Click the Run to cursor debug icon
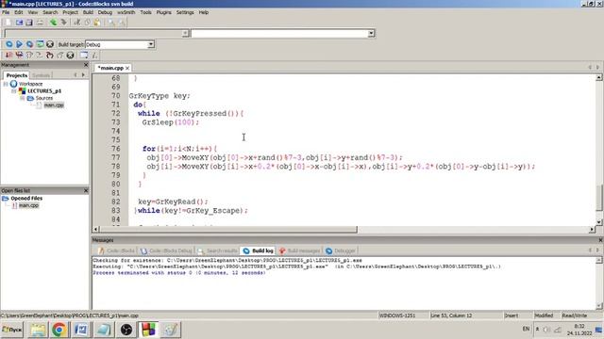The width and height of the screenshot is (604, 339). pyautogui.click(x=19, y=55)
